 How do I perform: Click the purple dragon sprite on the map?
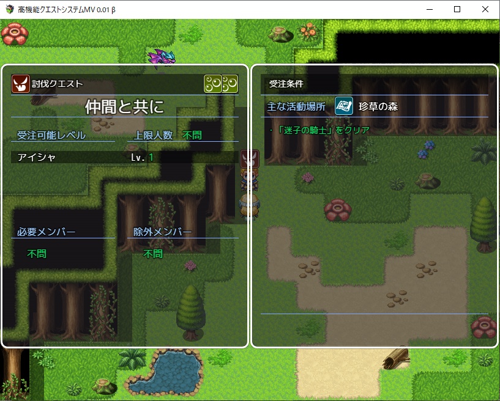(162, 59)
